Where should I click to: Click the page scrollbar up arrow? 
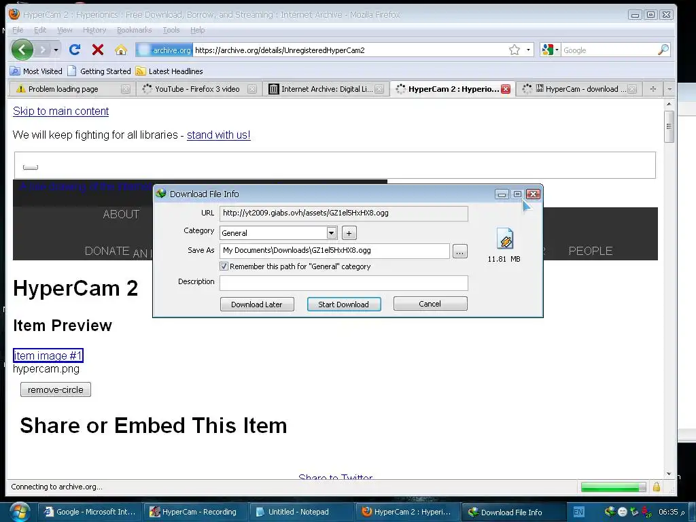tap(669, 104)
